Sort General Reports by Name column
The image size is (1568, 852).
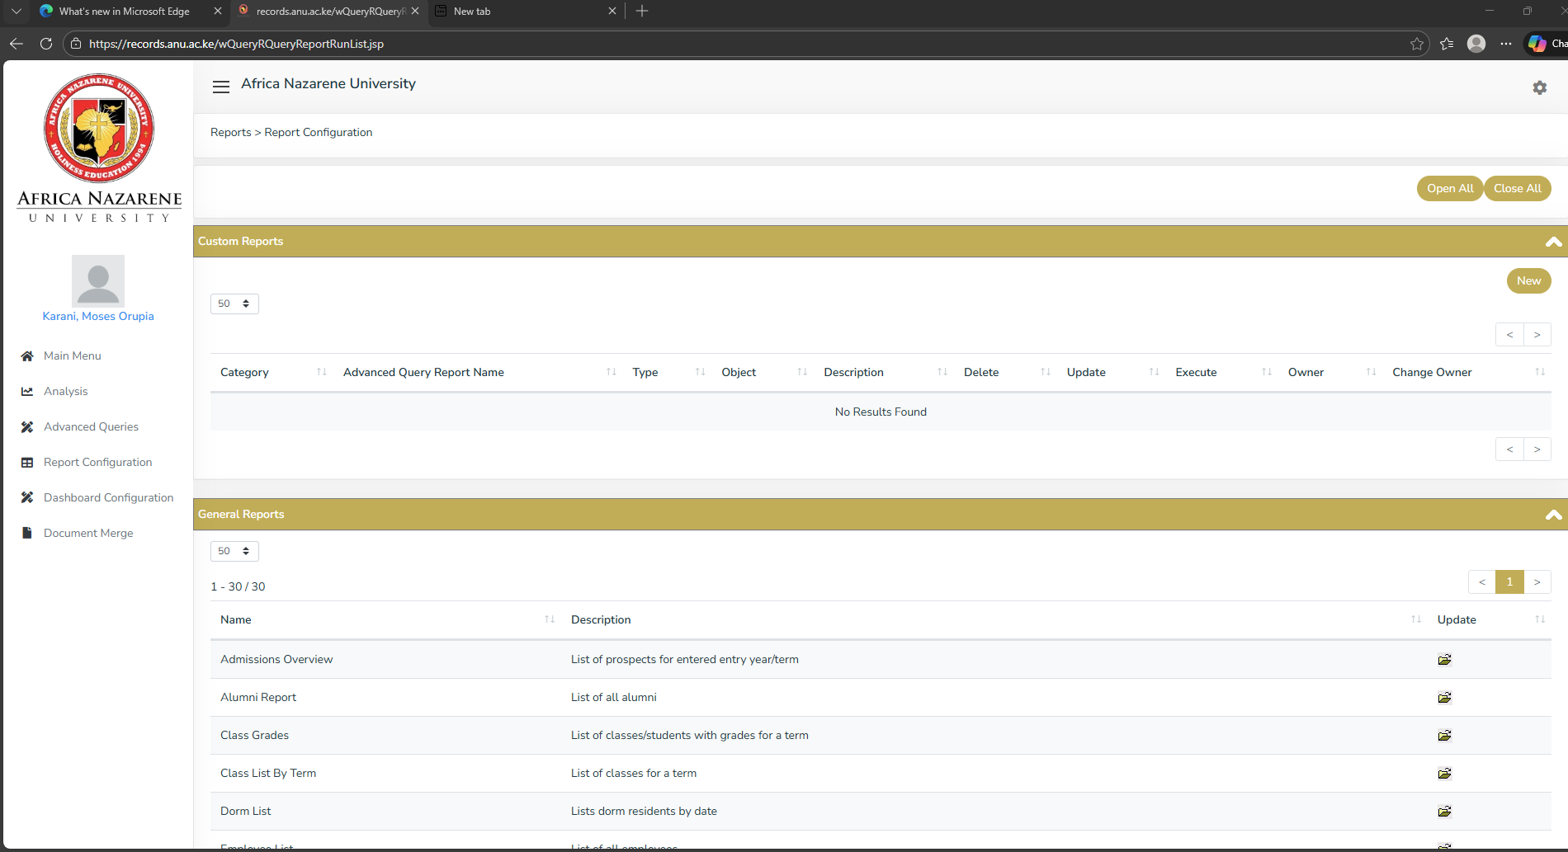pyautogui.click(x=550, y=619)
